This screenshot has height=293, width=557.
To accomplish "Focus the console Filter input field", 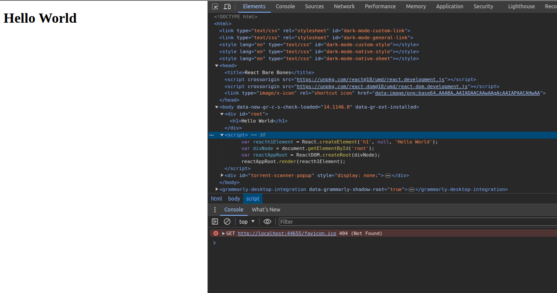I will coord(418,221).
